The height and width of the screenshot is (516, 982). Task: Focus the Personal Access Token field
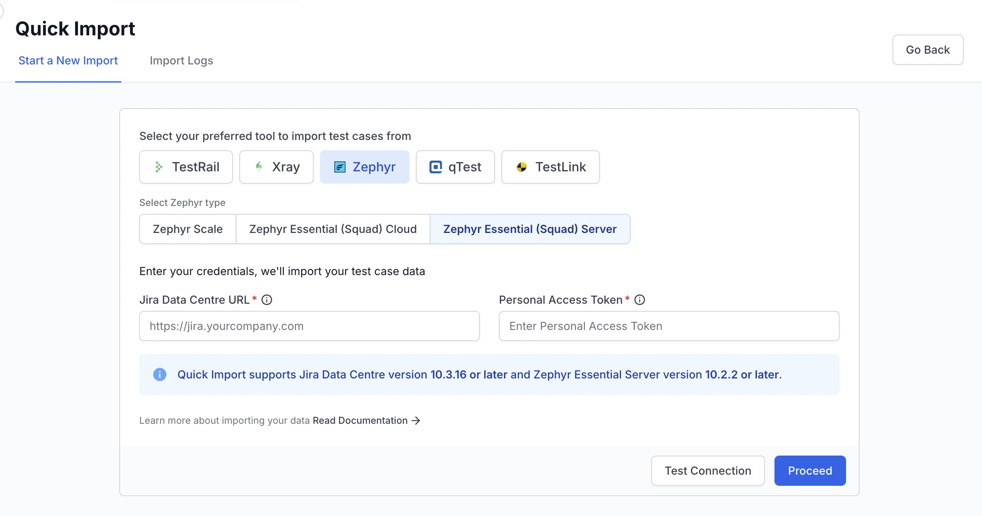tap(669, 326)
